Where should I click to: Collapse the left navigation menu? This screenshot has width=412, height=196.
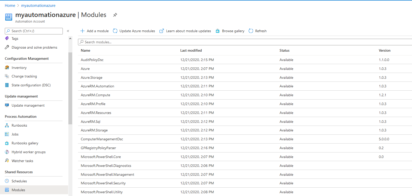pyautogui.click(x=68, y=31)
